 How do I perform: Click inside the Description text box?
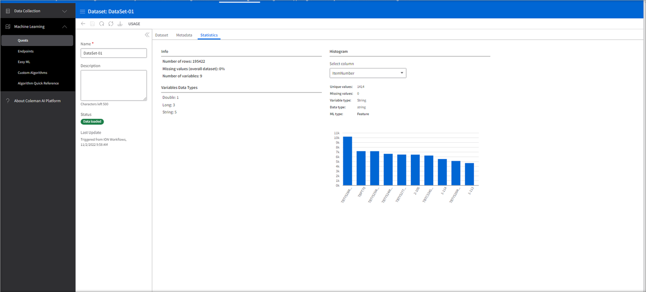click(113, 85)
